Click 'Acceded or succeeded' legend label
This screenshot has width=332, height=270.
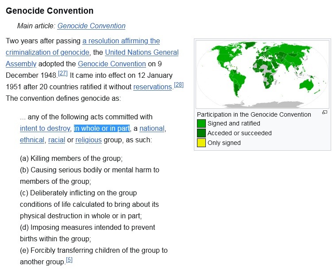pos(239,133)
